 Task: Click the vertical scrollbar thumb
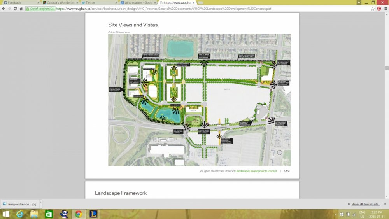[x=386, y=69]
